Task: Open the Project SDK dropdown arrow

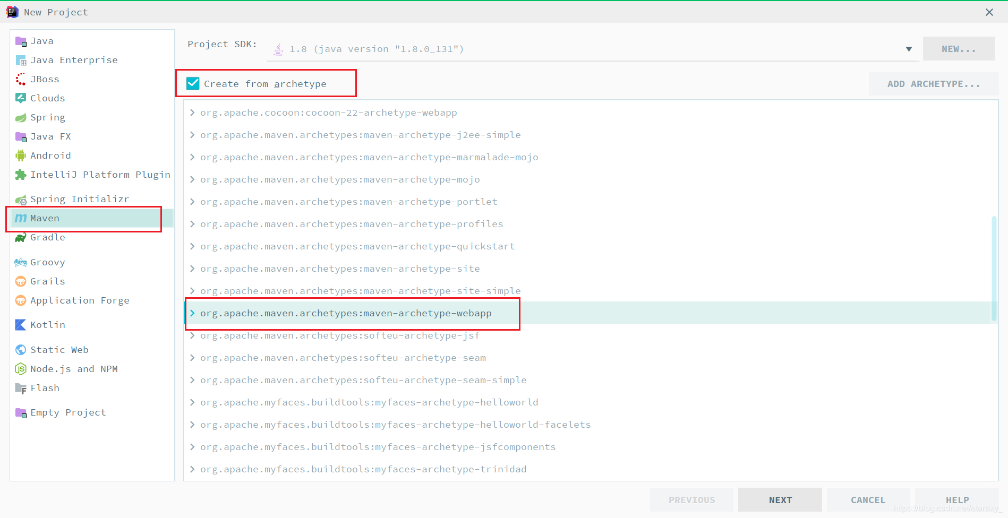Action: (x=909, y=49)
